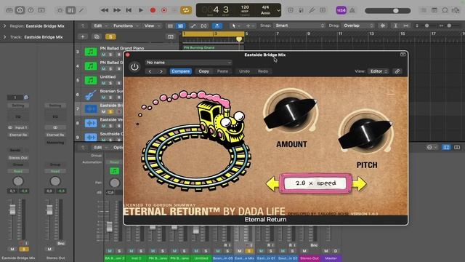
Task: Click the tempo value 120
Action: pos(245,7)
